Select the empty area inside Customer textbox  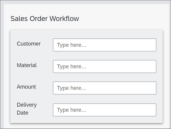click(121, 45)
